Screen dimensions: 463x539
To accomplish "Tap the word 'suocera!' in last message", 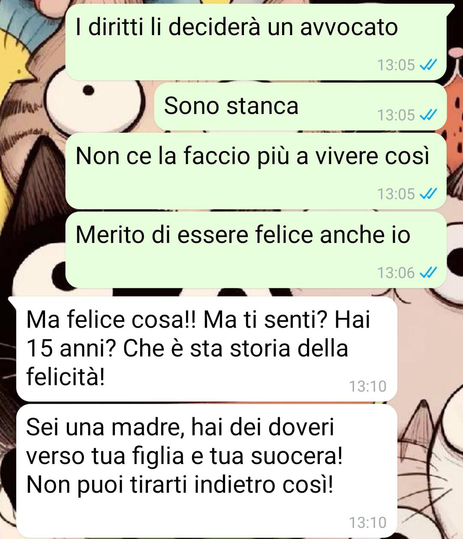I will pos(297,456).
